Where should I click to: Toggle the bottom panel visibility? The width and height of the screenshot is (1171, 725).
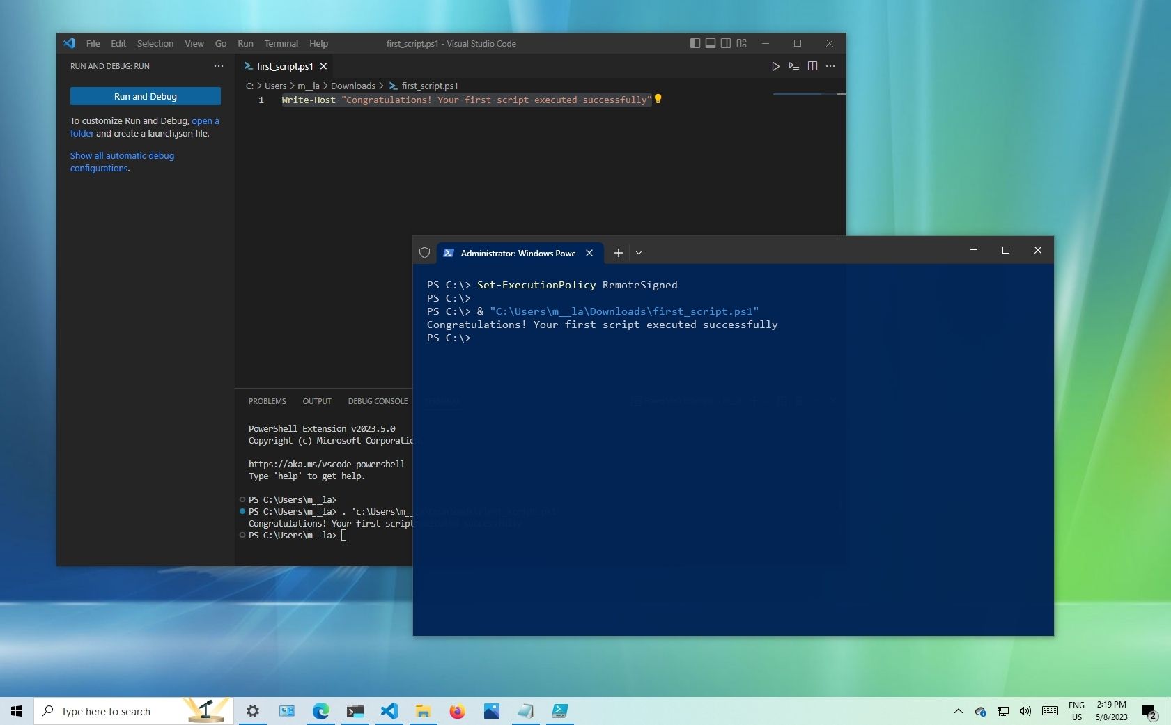pos(711,43)
